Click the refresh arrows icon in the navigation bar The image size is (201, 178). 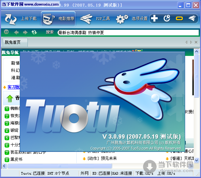coord(34,32)
